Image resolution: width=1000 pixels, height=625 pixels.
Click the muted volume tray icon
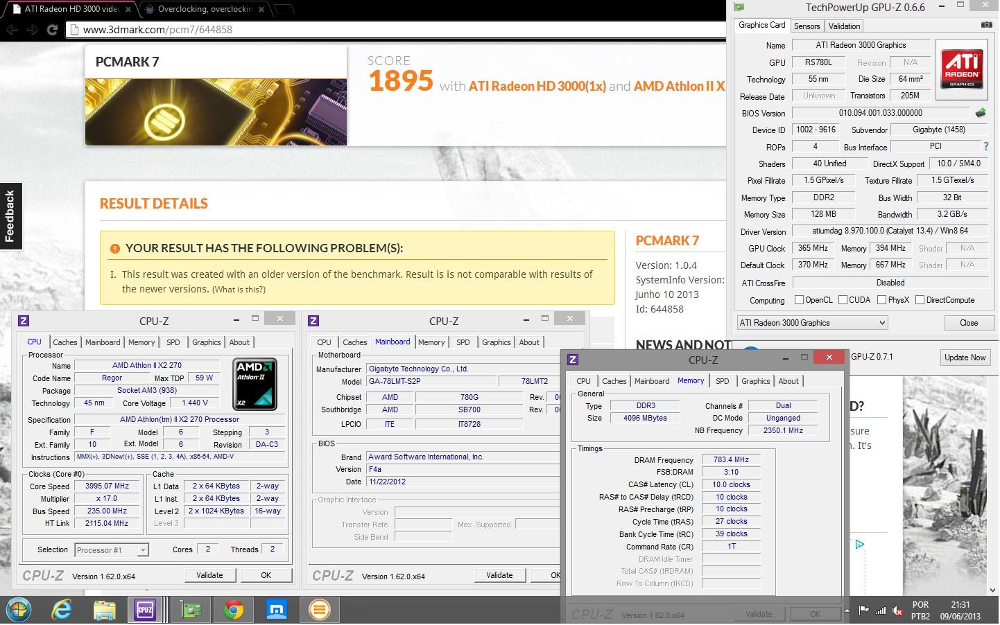click(897, 610)
